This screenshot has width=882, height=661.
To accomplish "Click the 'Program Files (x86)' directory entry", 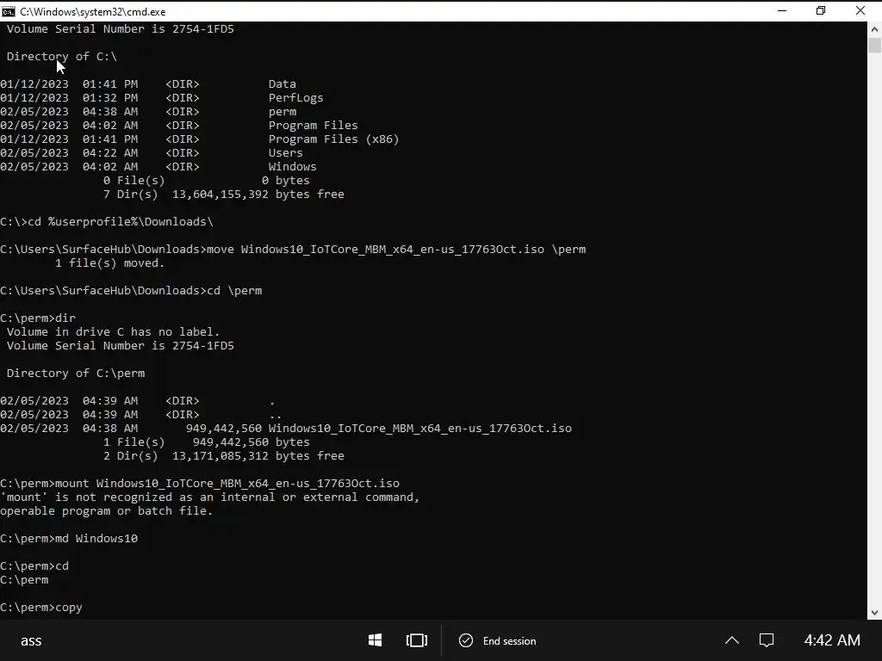I will [333, 139].
